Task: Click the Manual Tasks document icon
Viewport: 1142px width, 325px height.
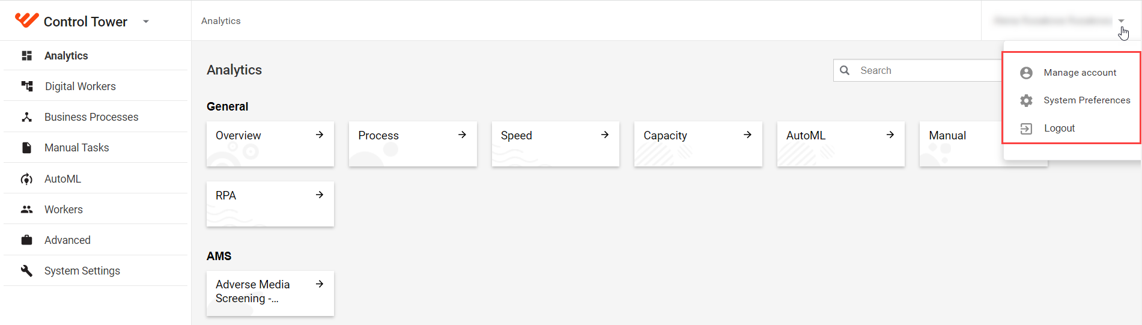Action: [x=26, y=148]
